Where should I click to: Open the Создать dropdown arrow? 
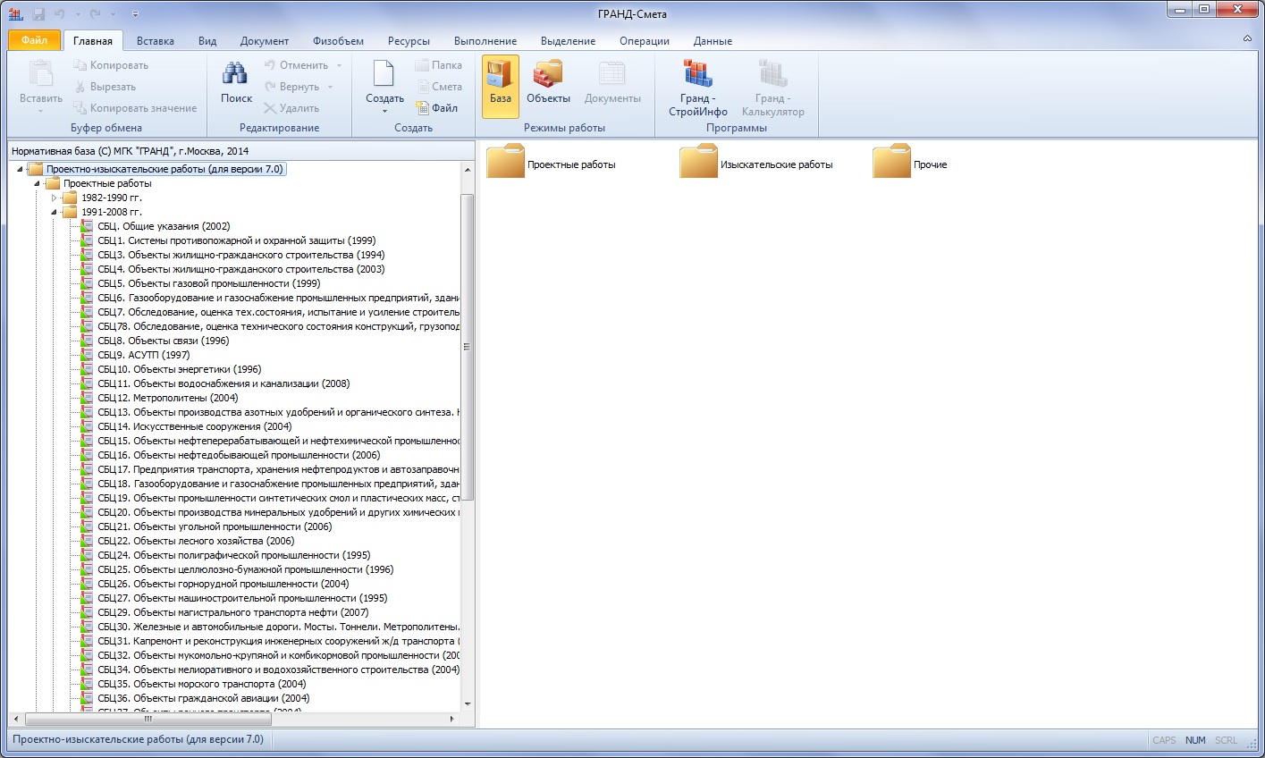pos(384,111)
